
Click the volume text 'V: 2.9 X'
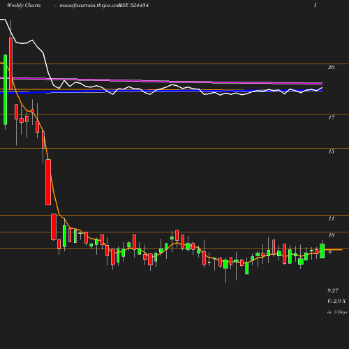point(336,301)
